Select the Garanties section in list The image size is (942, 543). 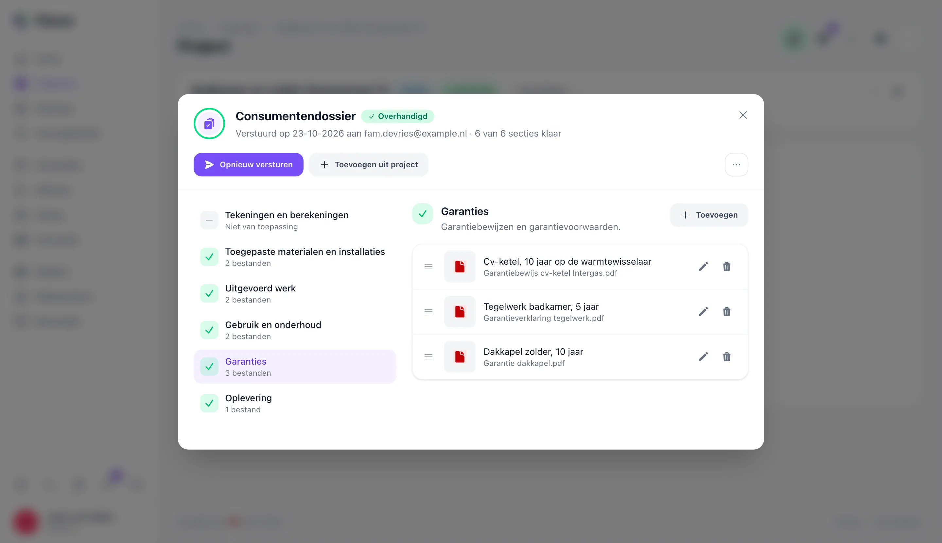coord(295,367)
